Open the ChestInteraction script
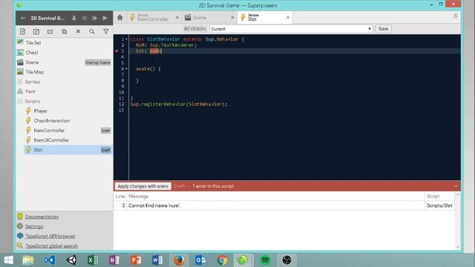 coord(52,120)
